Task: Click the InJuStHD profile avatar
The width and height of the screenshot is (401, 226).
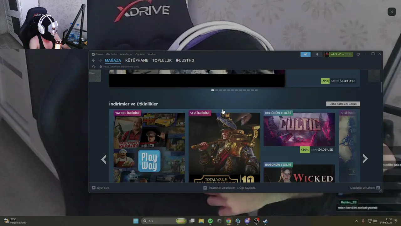Action: [x=327, y=54]
